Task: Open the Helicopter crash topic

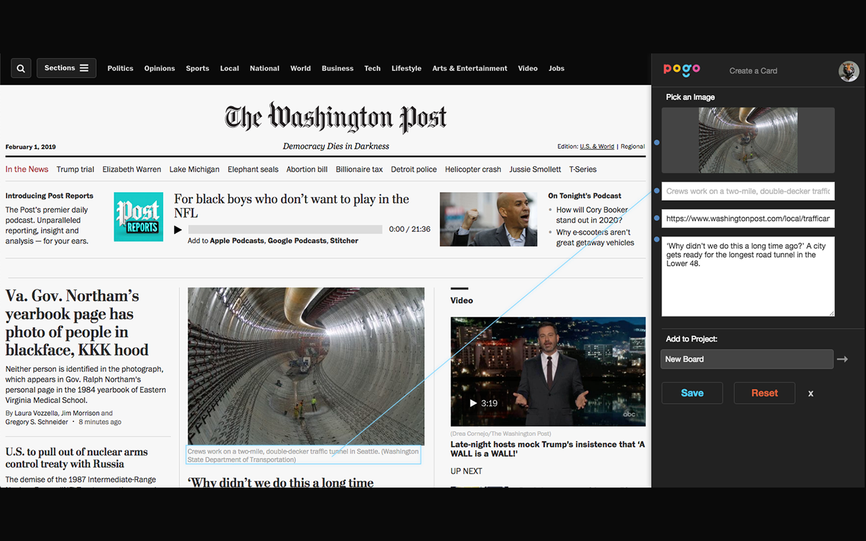Action: (x=473, y=169)
